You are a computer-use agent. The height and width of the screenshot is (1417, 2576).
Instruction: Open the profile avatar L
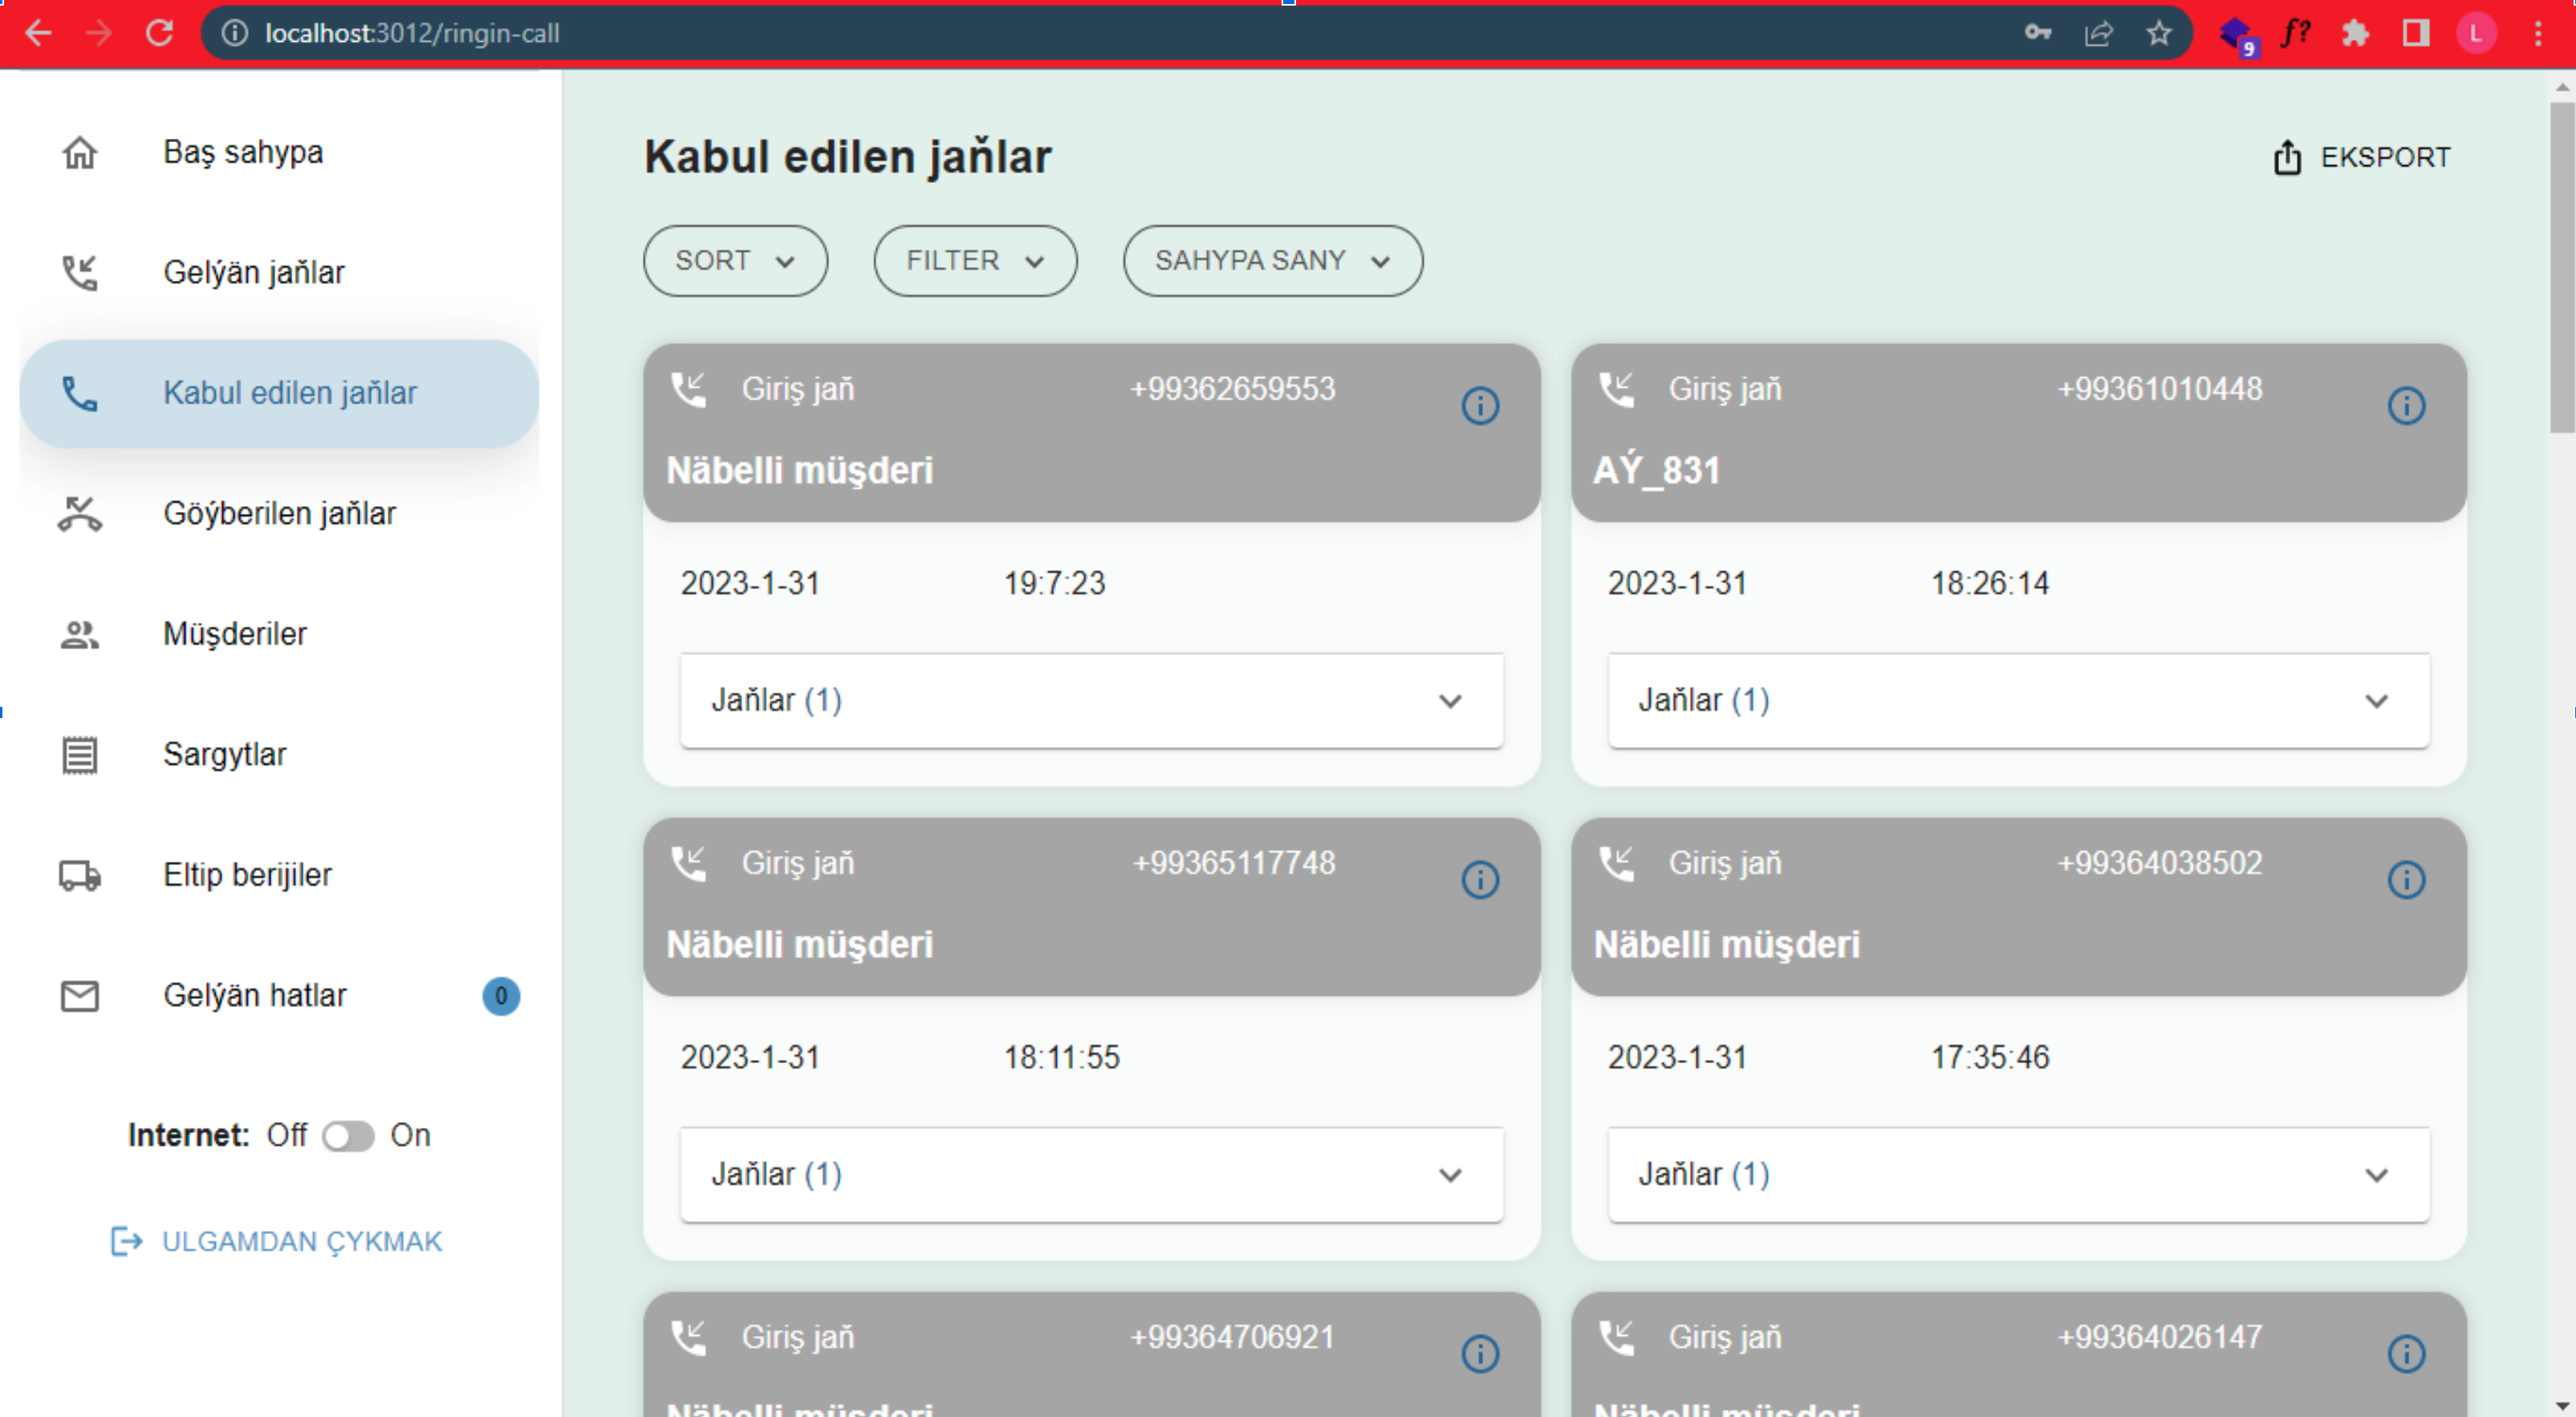(2476, 33)
